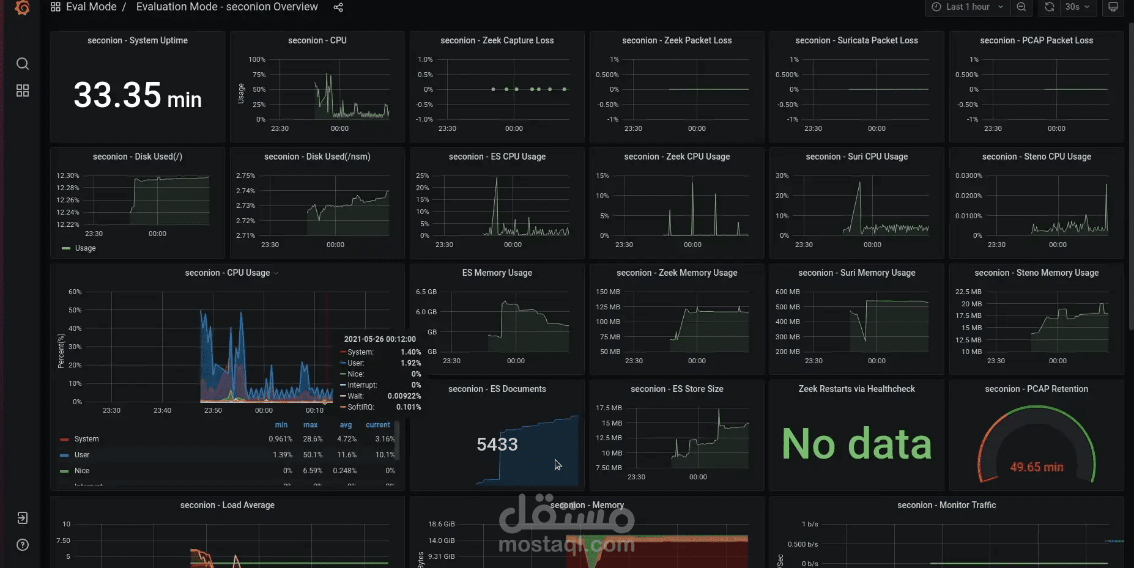The height and width of the screenshot is (568, 1134).
Task: Click the CPU Usage legend scrollbar
Action: tap(398, 440)
